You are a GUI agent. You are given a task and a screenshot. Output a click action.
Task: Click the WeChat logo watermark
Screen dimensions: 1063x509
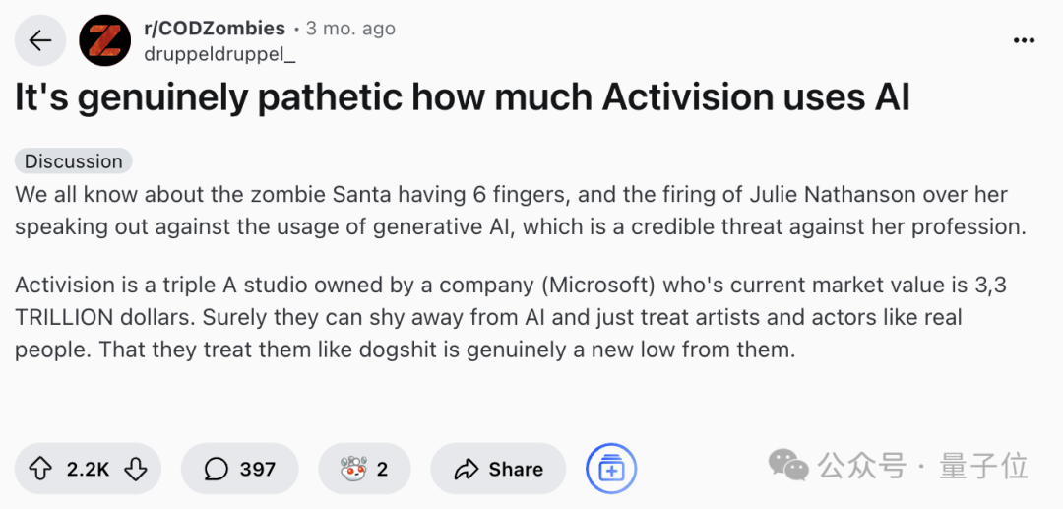[x=789, y=465]
